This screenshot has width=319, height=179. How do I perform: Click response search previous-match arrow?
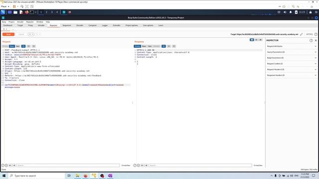click(x=143, y=166)
